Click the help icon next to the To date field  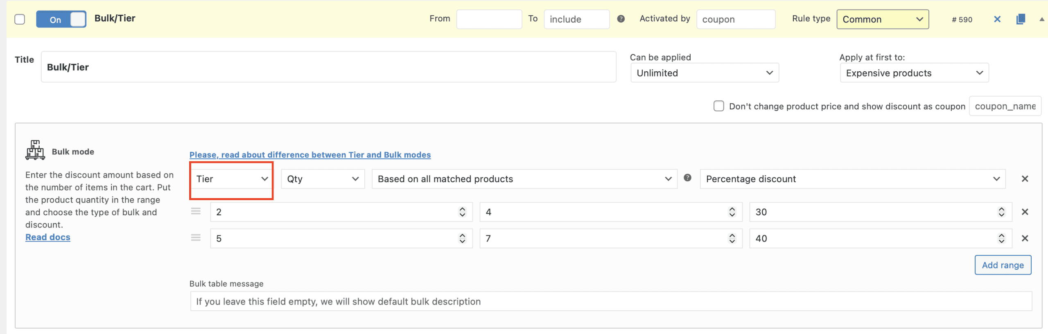coord(621,19)
